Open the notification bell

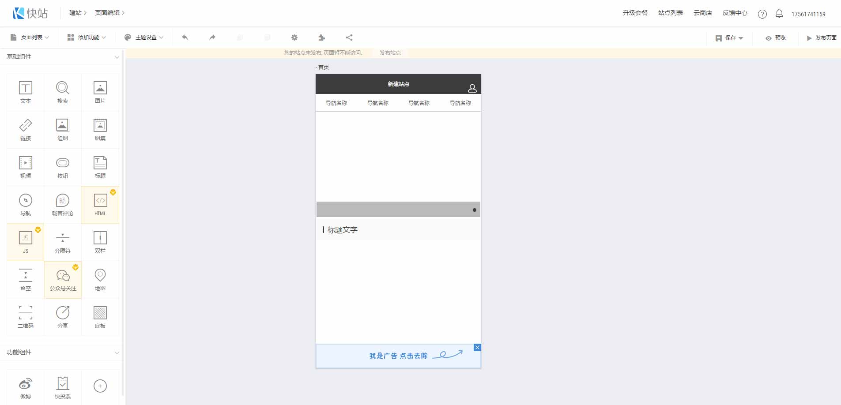coord(780,13)
